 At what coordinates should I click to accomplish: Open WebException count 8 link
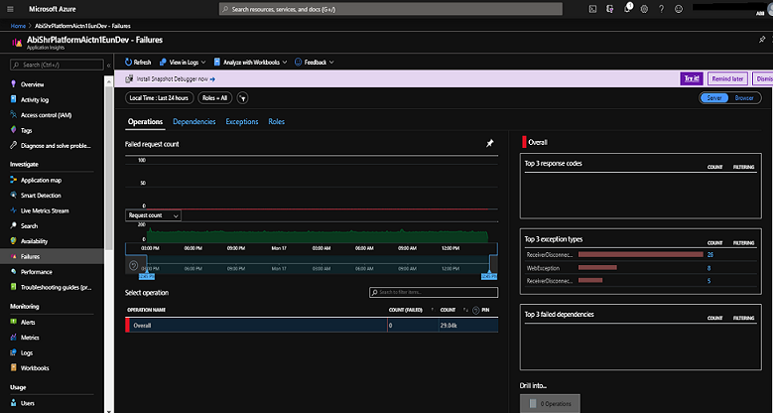(709, 268)
